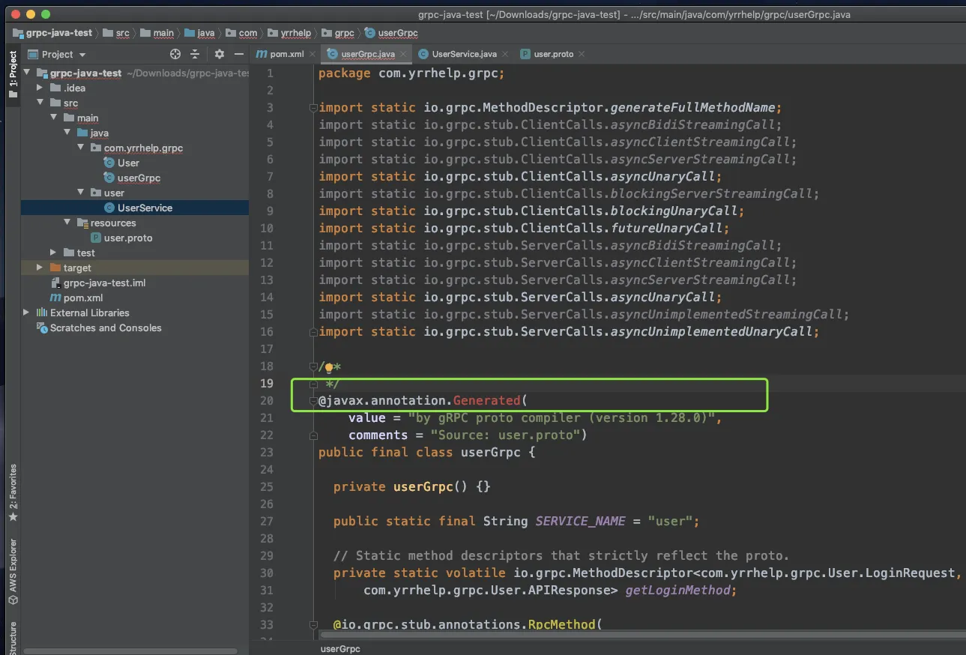Screen dimensions: 966x655
Task: Click the collapse all icon in Project panel
Action: pyautogui.click(x=195, y=54)
